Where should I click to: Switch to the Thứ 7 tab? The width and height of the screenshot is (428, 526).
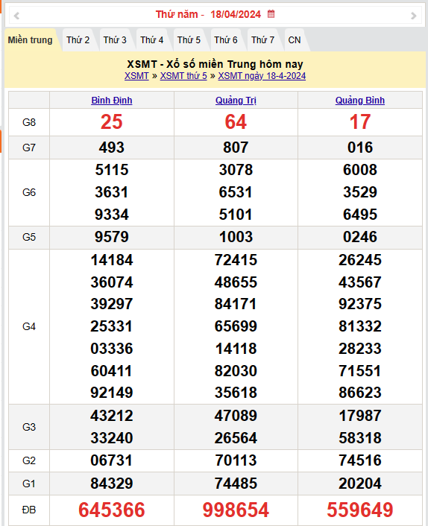[263, 40]
